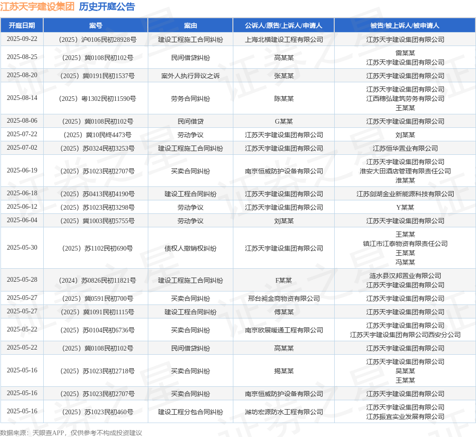Select plaintiff "张某某"
476x437 pixels.
284,76
